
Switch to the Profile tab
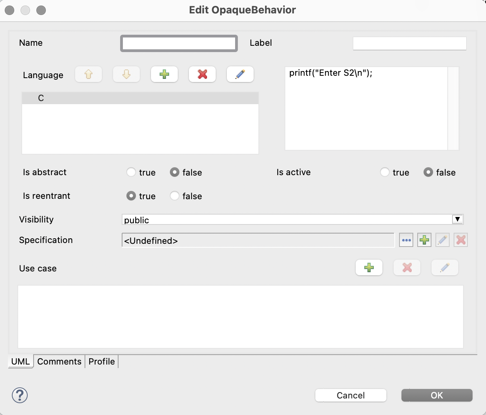tap(102, 361)
